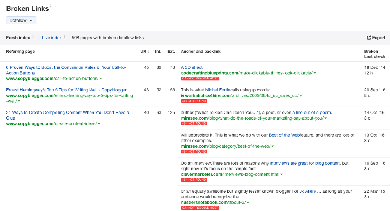
Task: Click the Export button
Action: pyautogui.click(x=376, y=38)
